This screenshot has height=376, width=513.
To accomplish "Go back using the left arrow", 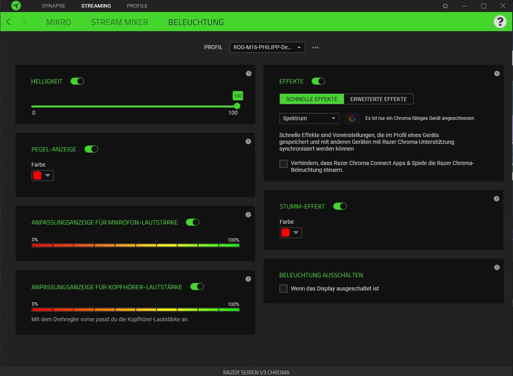I will pos(9,22).
